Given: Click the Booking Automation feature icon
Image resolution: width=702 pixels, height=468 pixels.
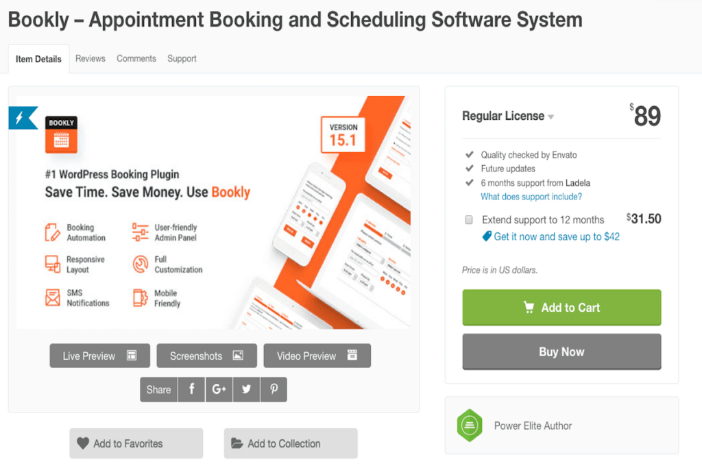Looking at the screenshot, I should (52, 232).
